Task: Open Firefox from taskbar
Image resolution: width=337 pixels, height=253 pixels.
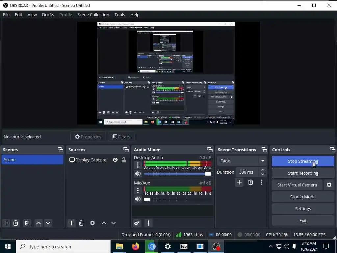Action: pyautogui.click(x=135, y=246)
